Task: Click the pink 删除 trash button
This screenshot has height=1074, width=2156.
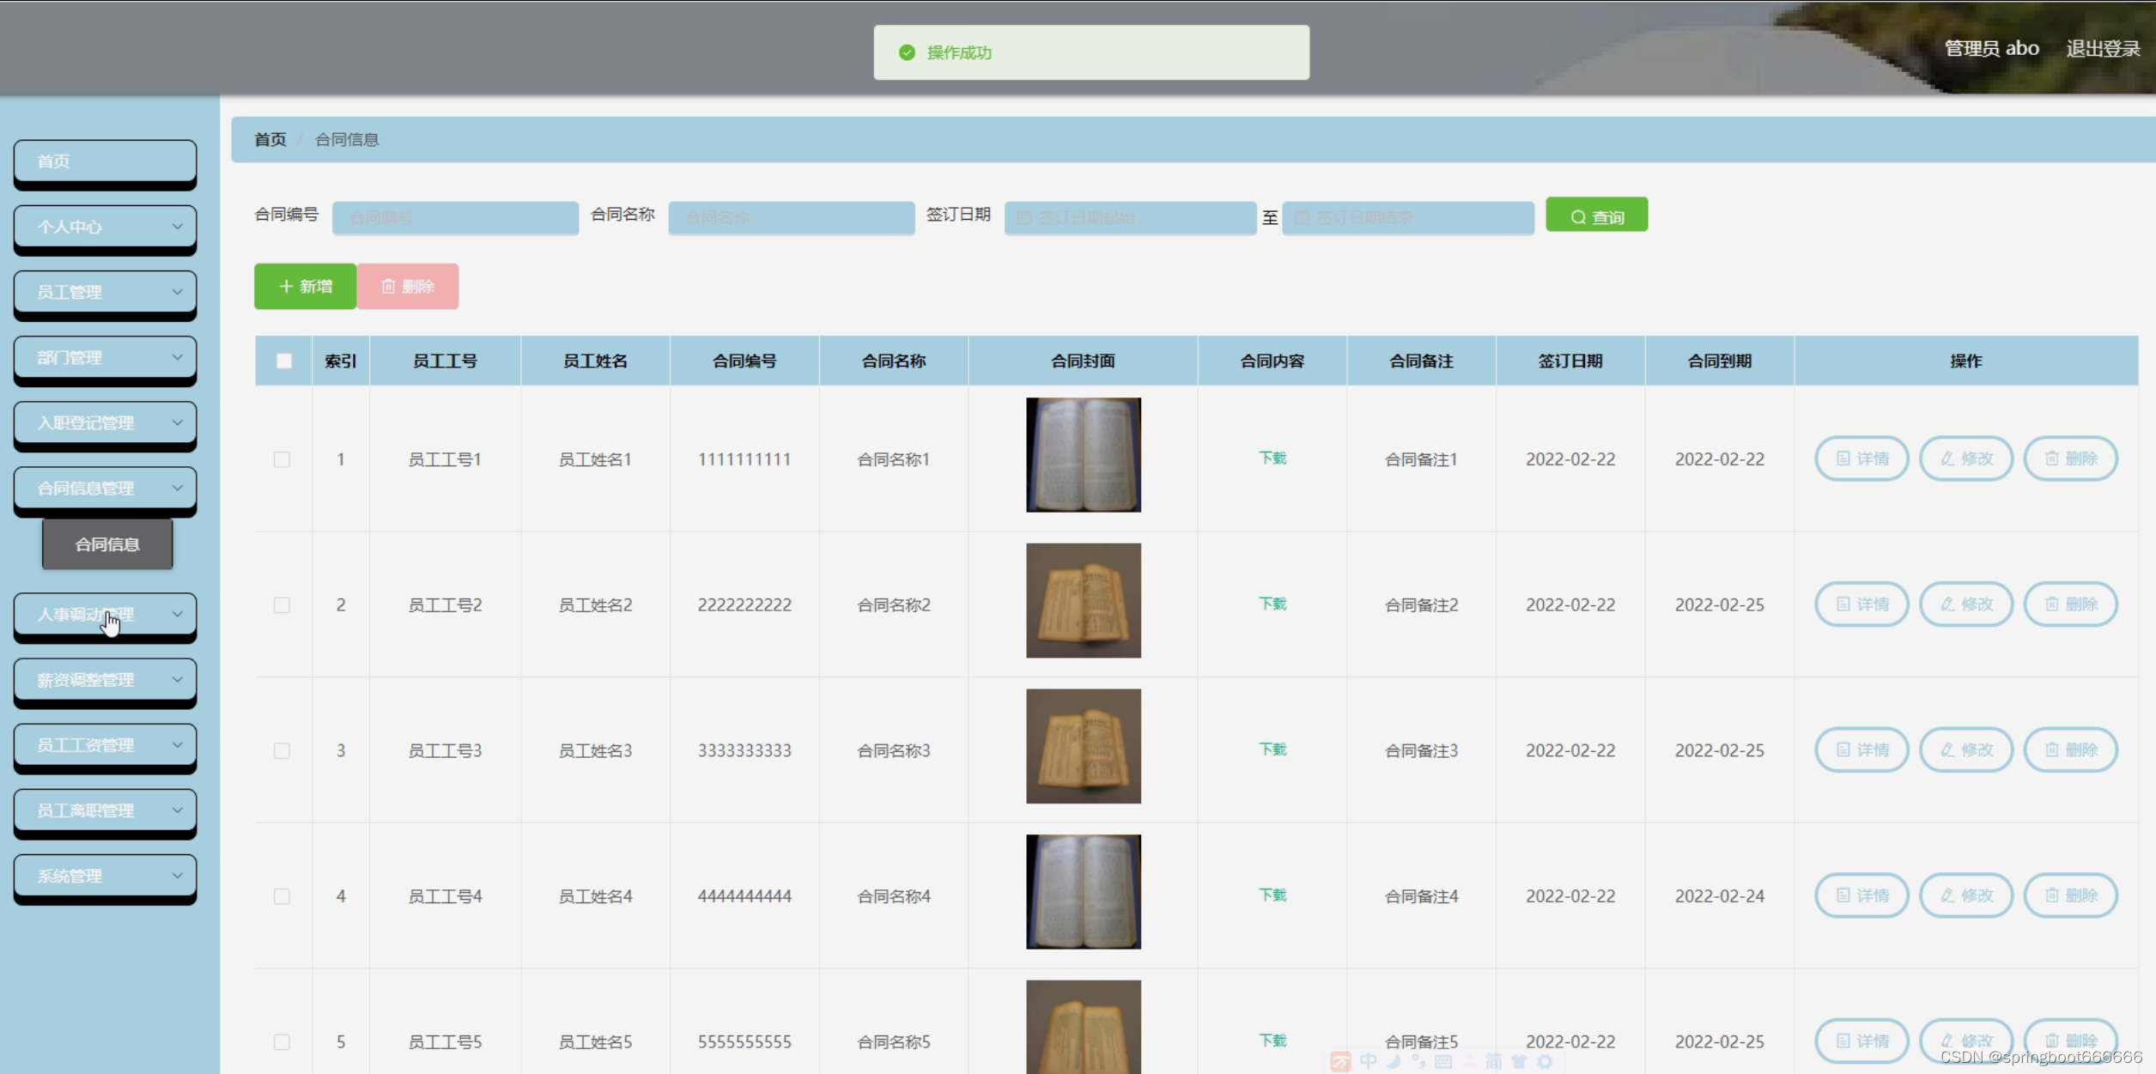Action: tap(408, 286)
